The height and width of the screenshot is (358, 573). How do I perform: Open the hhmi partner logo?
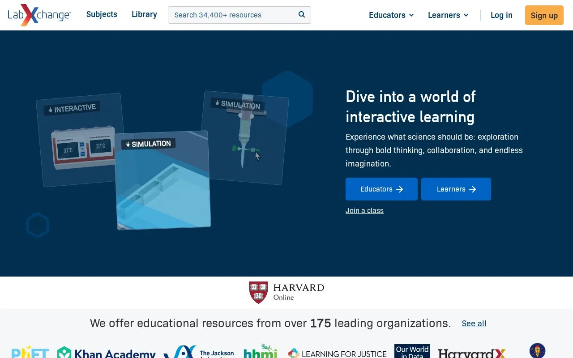pyautogui.click(x=261, y=352)
